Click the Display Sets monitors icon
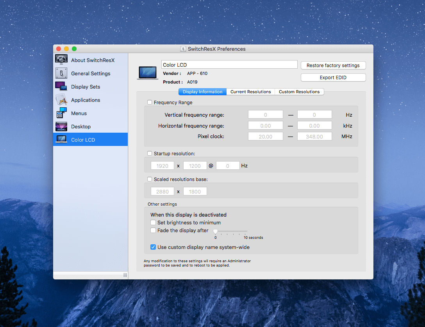The image size is (425, 327). [x=61, y=86]
